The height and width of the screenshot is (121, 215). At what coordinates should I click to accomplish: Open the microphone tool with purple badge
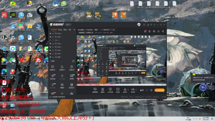click(52, 77)
